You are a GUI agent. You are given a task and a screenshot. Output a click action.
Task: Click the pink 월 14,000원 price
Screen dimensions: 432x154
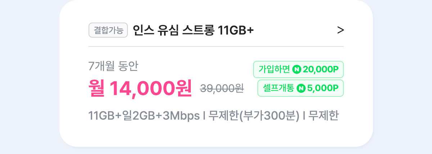pos(140,88)
